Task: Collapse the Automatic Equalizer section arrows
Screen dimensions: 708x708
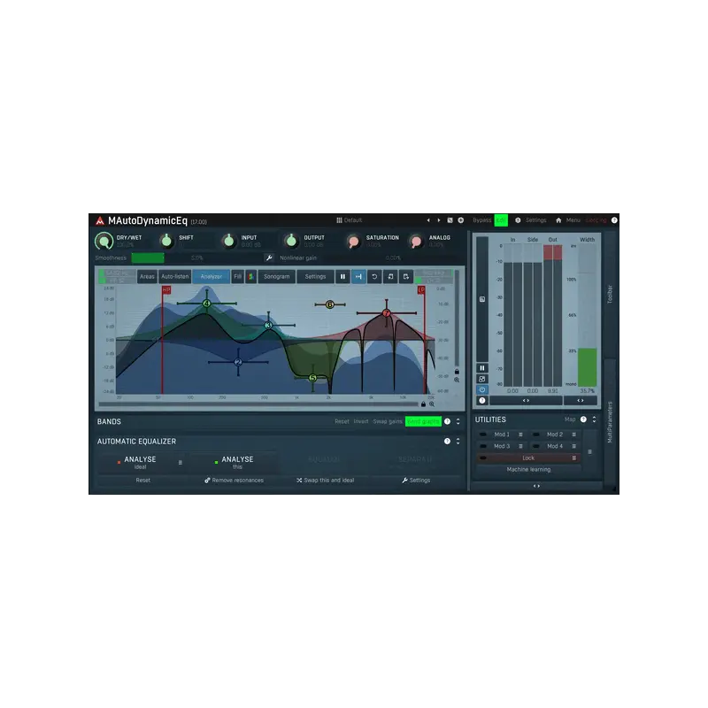Action: pos(458,441)
